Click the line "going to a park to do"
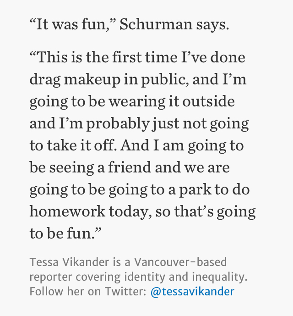The width and height of the screenshot is (293, 316). [x=140, y=189]
